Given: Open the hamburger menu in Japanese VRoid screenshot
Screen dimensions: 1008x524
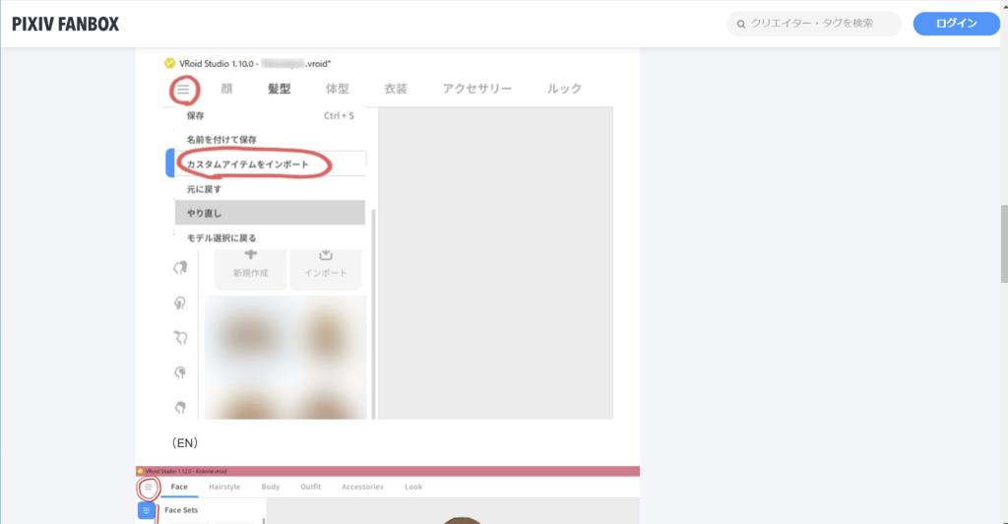Looking at the screenshot, I should (183, 90).
